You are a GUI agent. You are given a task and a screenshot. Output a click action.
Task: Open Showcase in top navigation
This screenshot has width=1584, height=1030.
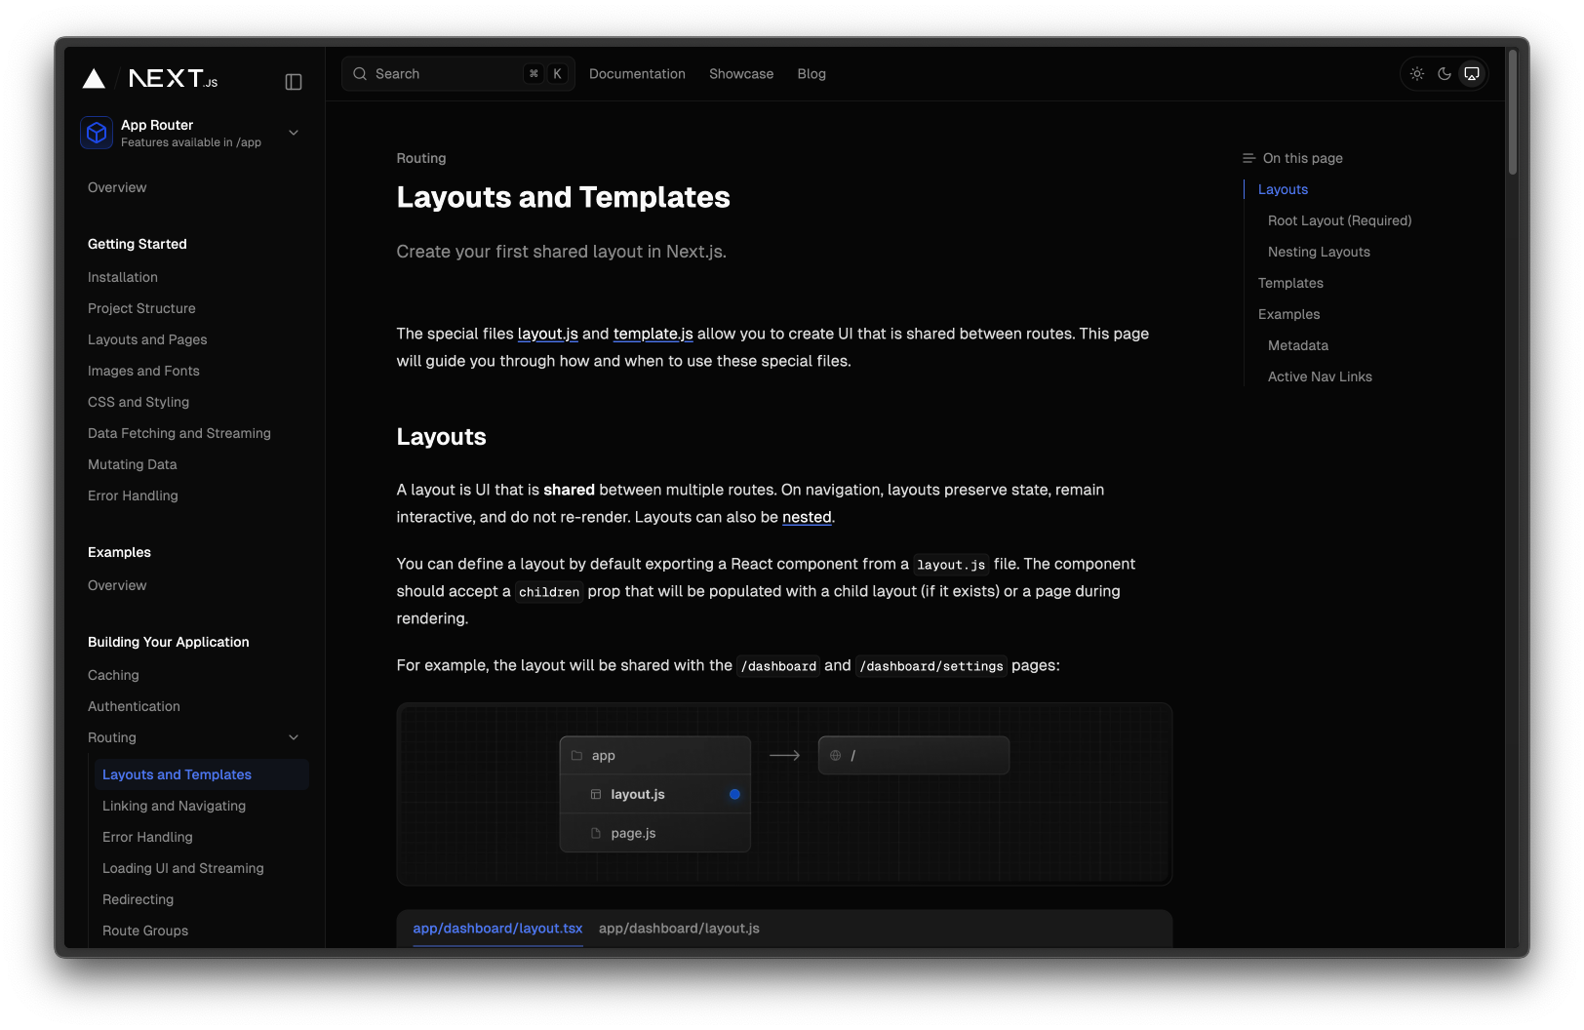[x=741, y=74]
